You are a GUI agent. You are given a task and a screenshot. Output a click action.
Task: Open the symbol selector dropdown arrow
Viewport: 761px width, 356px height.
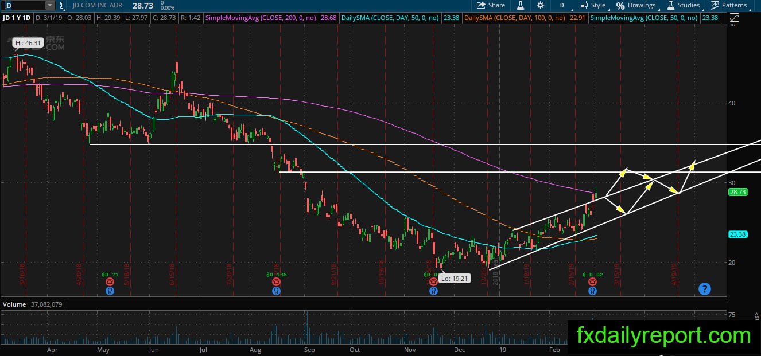49,5
